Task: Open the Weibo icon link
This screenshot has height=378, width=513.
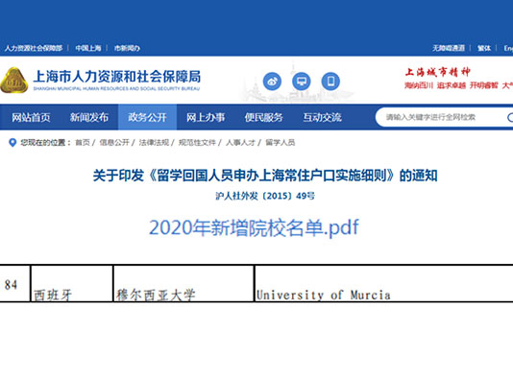Action: [x=272, y=81]
